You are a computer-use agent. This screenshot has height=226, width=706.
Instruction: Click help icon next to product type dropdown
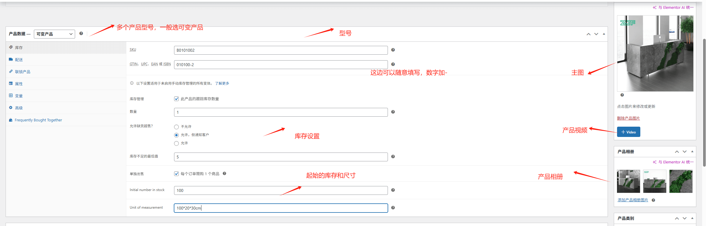[x=81, y=34]
